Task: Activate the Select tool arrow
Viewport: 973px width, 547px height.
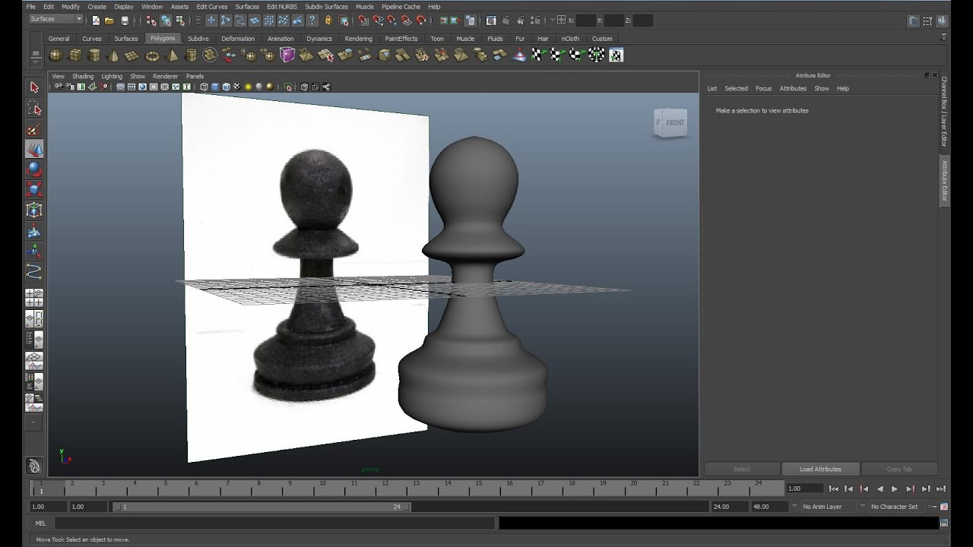Action: [x=34, y=87]
